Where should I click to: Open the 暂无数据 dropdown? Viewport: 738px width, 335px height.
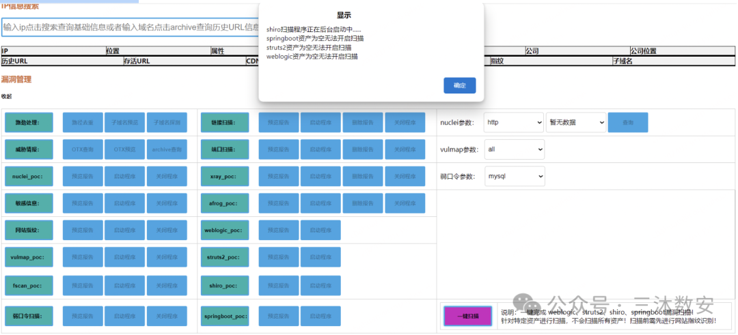point(576,122)
